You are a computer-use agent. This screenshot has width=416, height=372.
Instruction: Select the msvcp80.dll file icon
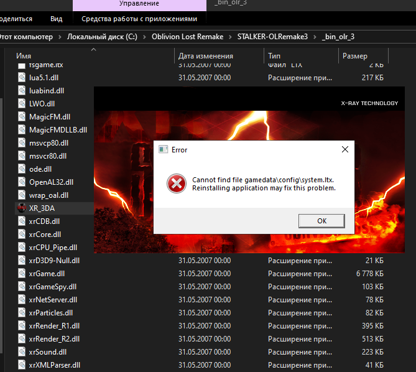pos(22,142)
